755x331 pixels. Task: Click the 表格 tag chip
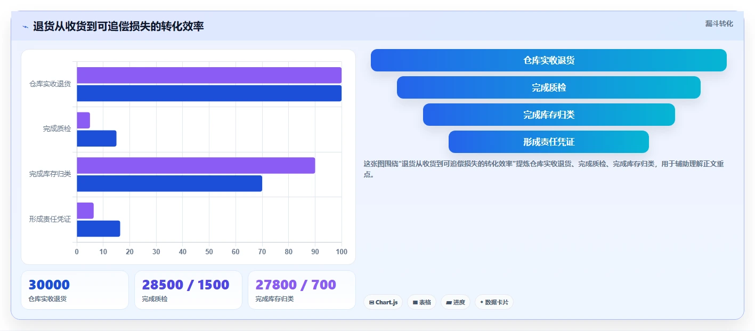(x=421, y=302)
